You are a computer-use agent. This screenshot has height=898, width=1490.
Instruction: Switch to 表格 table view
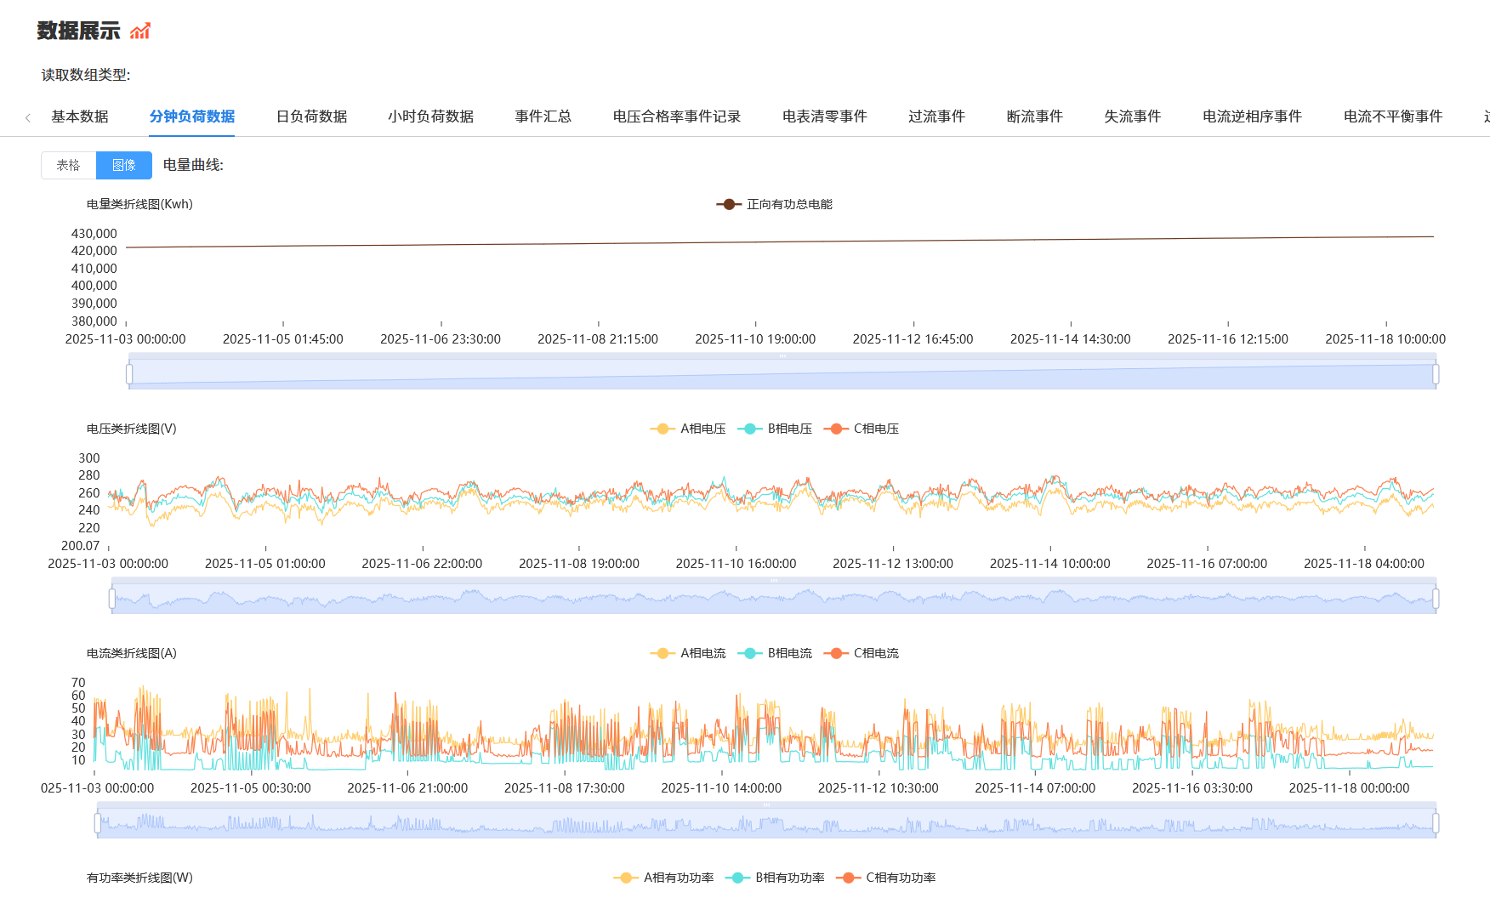coord(69,165)
